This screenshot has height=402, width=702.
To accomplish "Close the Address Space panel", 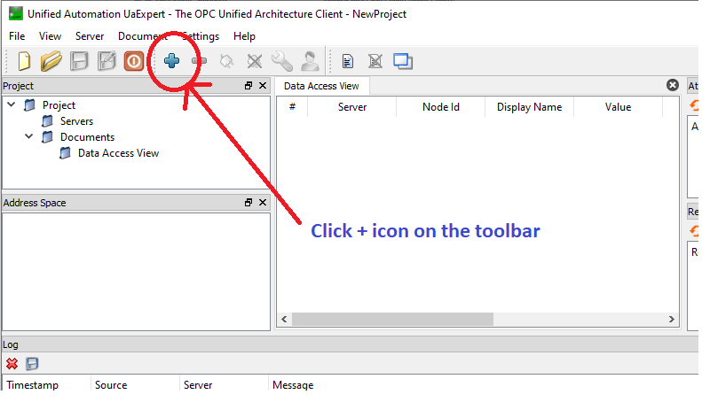I will pos(263,203).
